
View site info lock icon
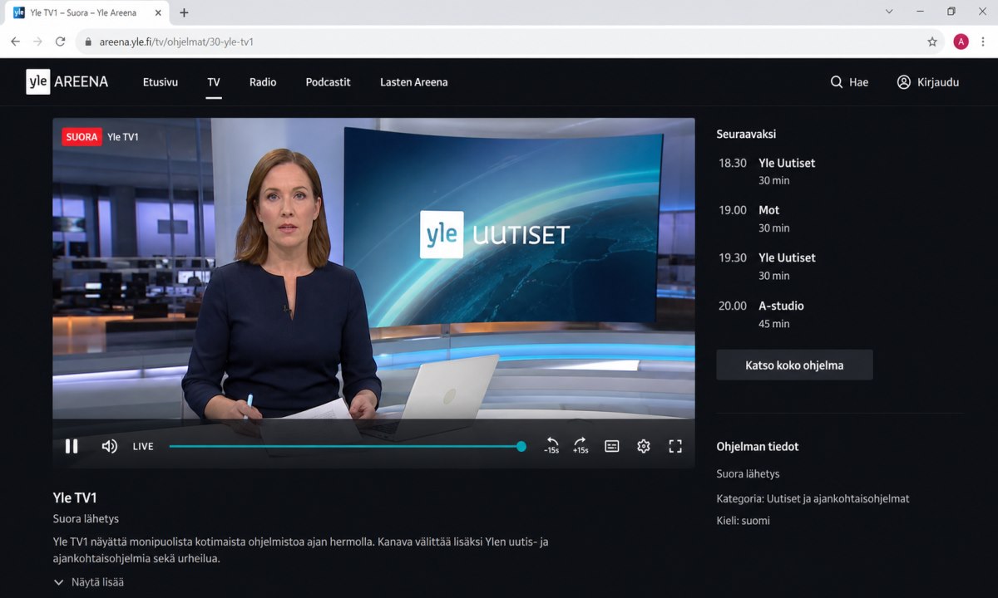[87, 42]
